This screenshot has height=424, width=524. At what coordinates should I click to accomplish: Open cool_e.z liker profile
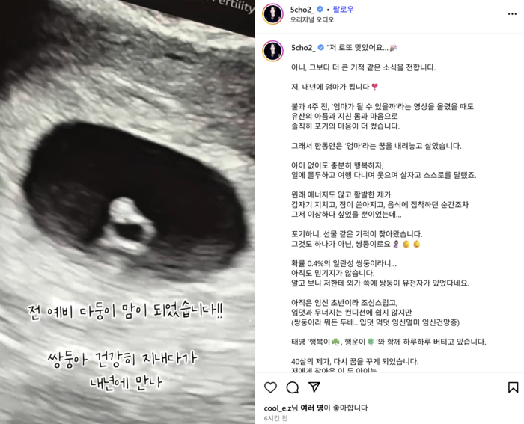[278, 408]
